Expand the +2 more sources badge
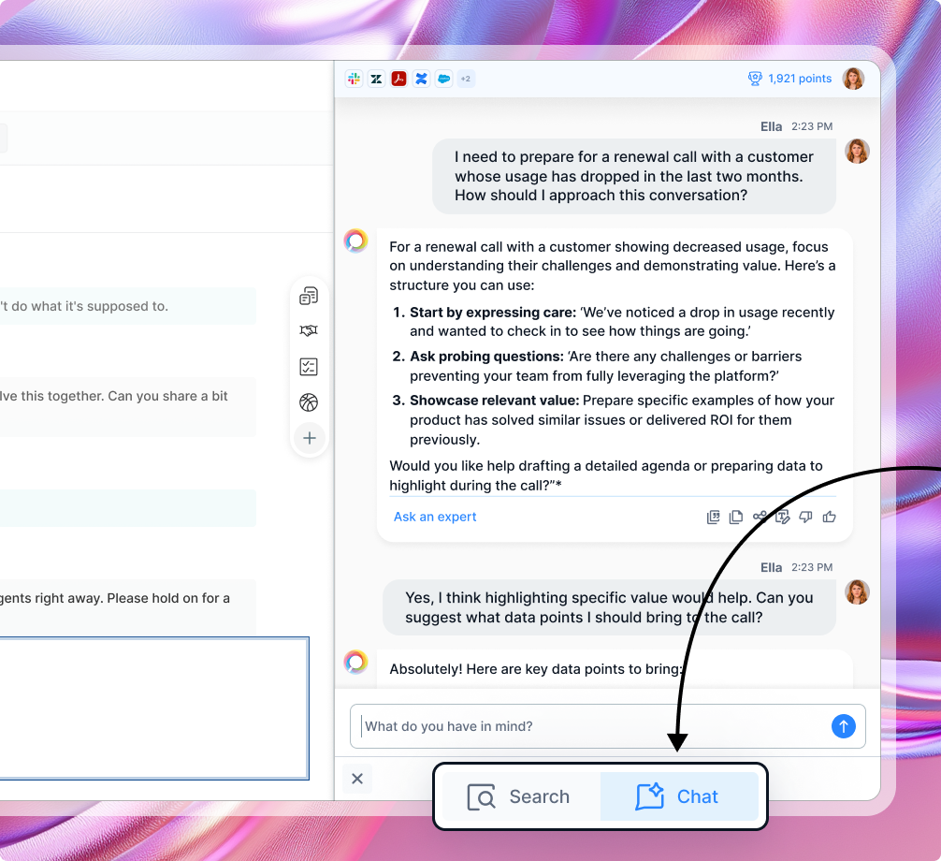The height and width of the screenshot is (861, 941). click(465, 80)
